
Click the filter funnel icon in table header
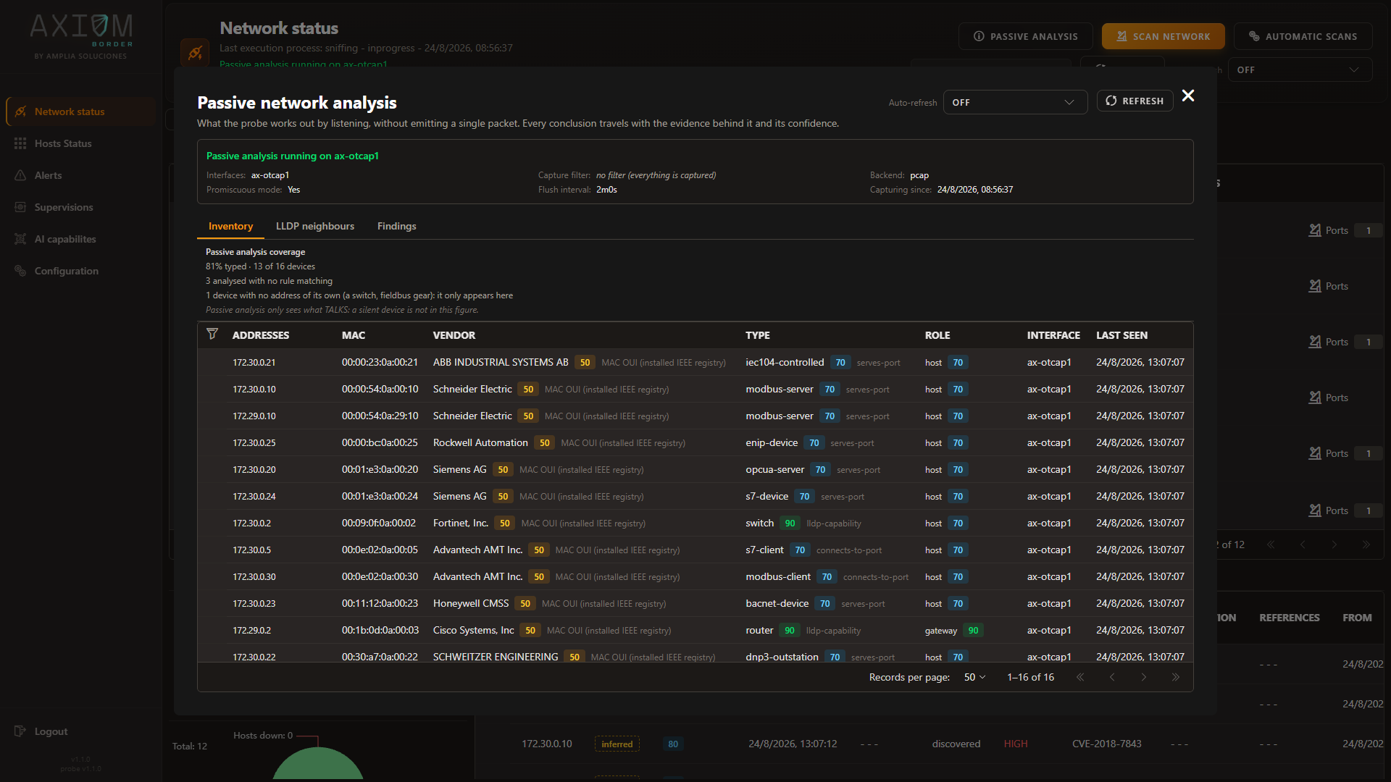coord(212,334)
